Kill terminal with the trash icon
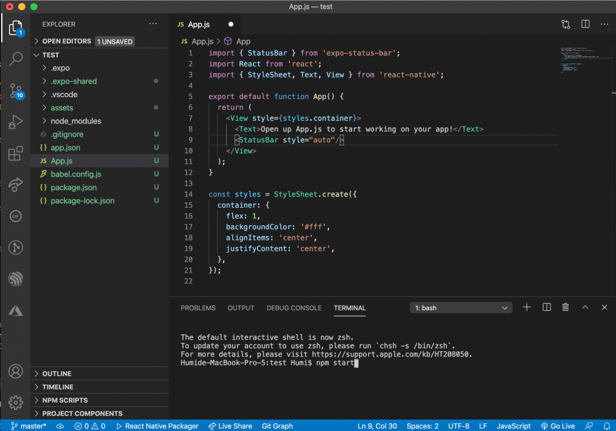The image size is (616, 431). 565,307
